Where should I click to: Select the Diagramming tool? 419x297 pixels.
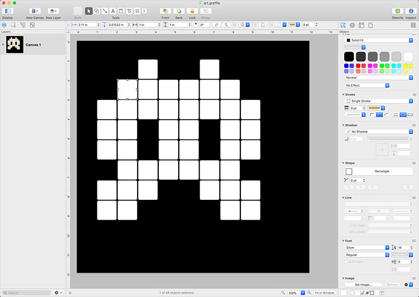(x=129, y=11)
